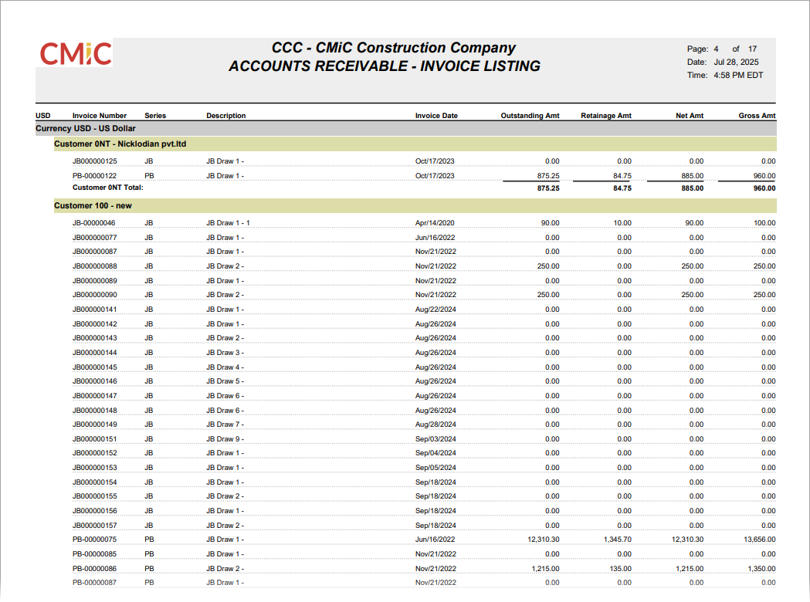Sort by the Invoice Number column header
Image resolution: width=810 pixels, height=602 pixels.
point(99,115)
